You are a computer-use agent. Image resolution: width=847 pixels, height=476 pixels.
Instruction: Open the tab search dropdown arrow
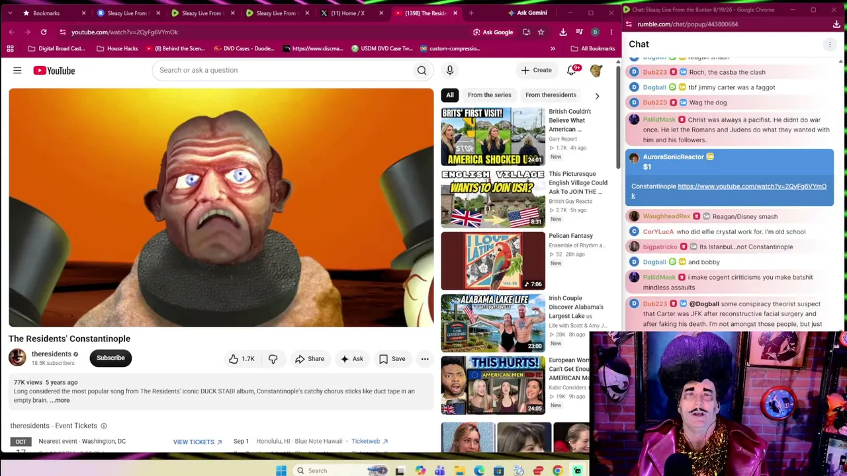click(x=10, y=13)
